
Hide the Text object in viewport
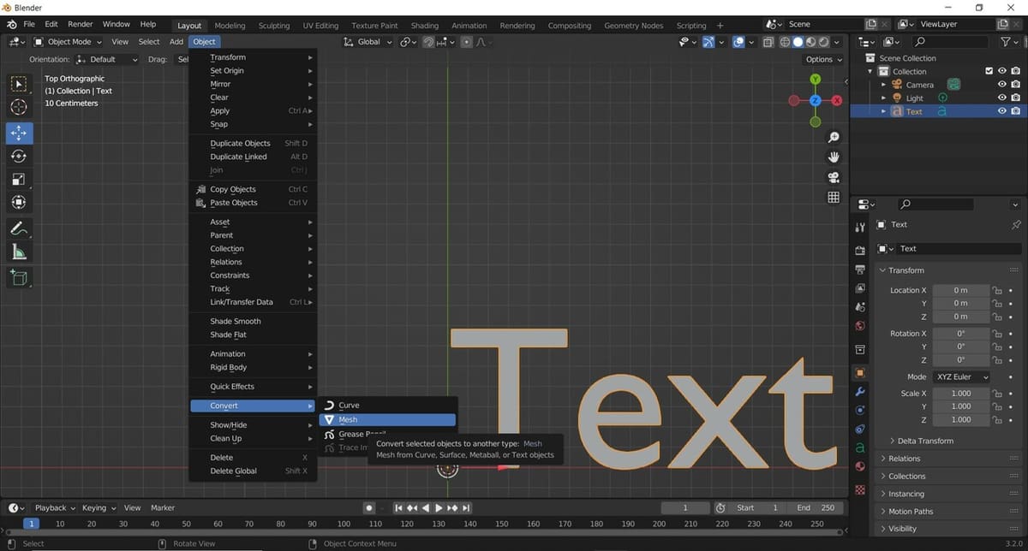1001,111
